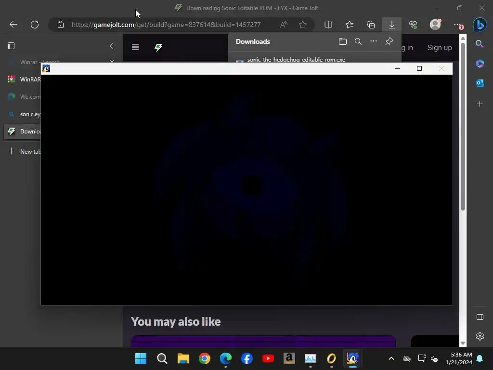The image size is (493, 370).
Task: Open the notifications bell
Action: tap(480, 358)
